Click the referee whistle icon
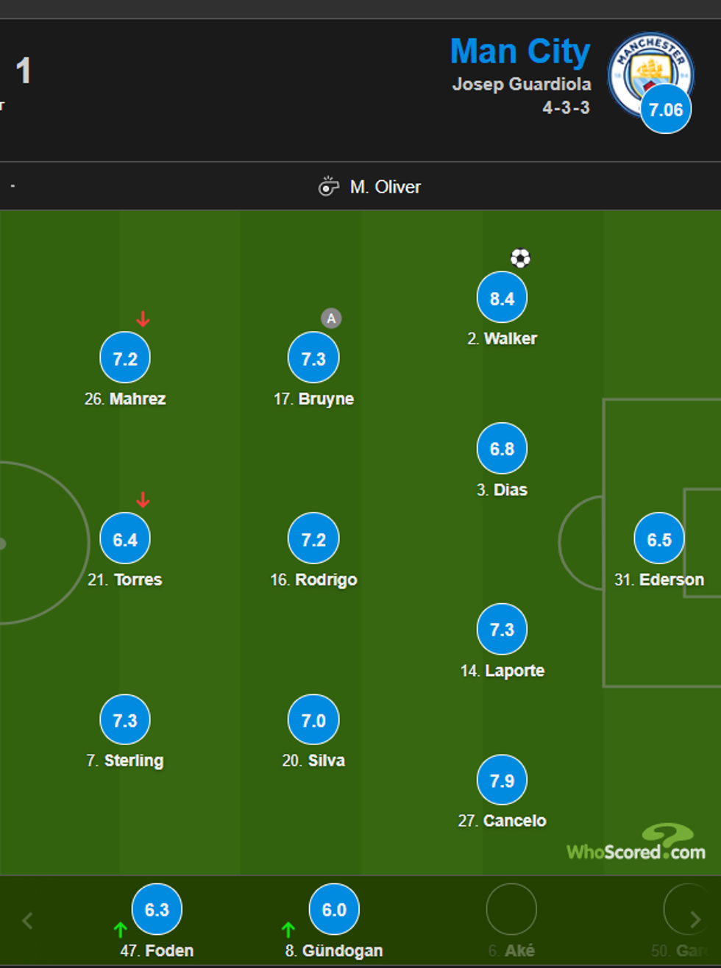This screenshot has height=968, width=721. pyautogui.click(x=328, y=187)
